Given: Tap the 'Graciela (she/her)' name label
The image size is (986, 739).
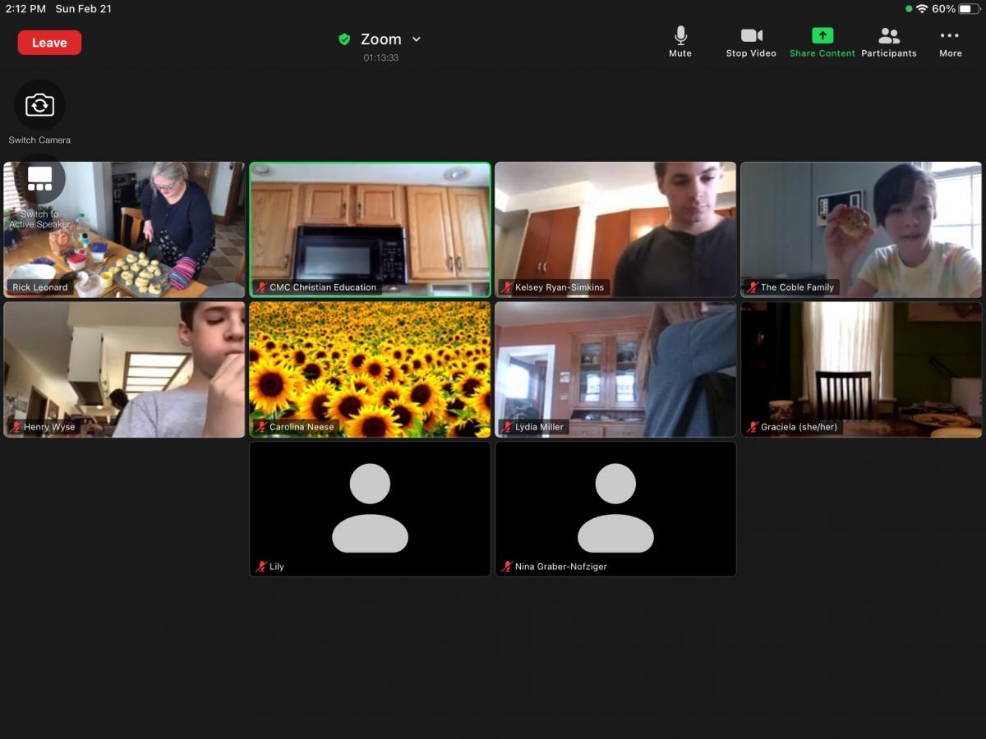Looking at the screenshot, I should click(799, 427).
